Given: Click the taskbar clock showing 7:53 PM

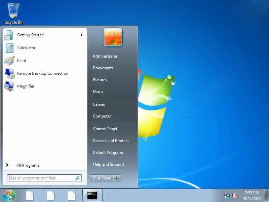Looking at the screenshot, I should pos(252,196).
